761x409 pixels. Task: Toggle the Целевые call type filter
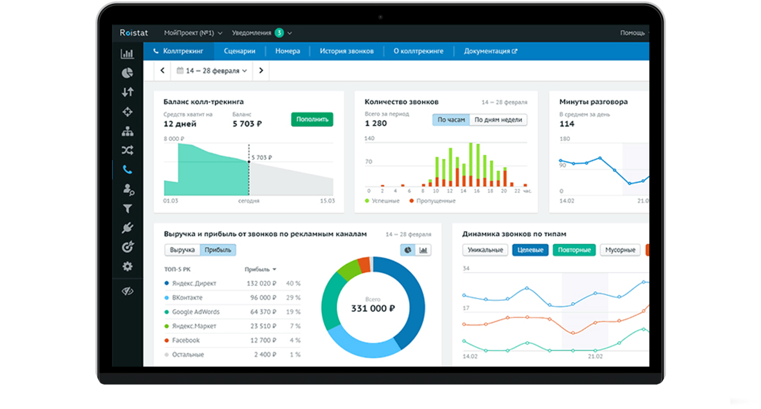click(530, 250)
